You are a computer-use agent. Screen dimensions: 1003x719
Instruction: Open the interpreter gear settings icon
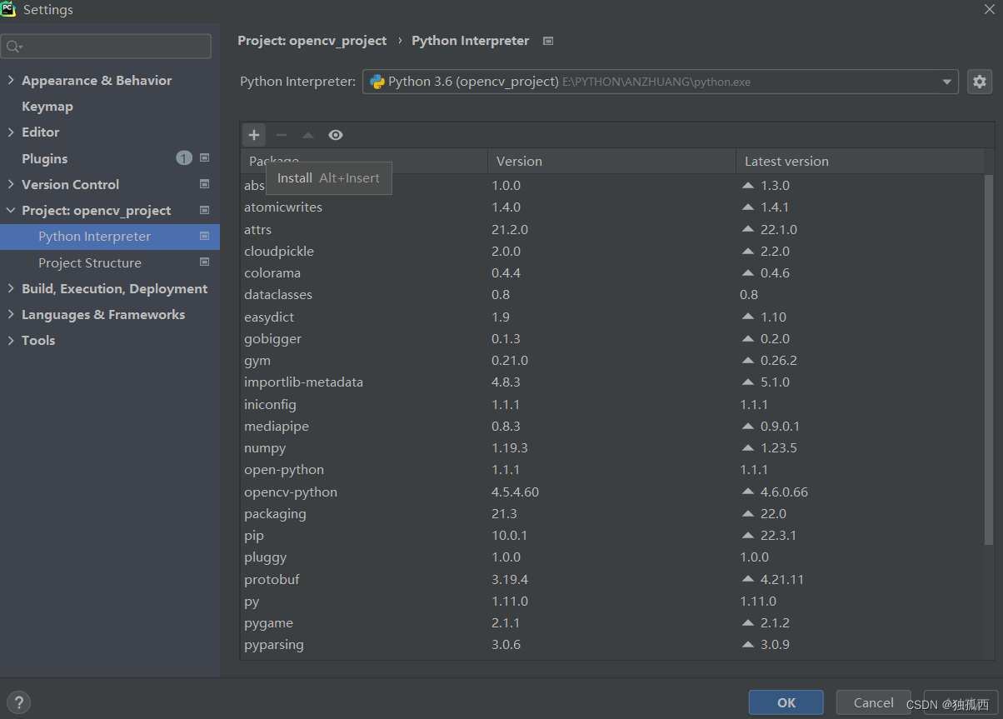click(x=980, y=82)
